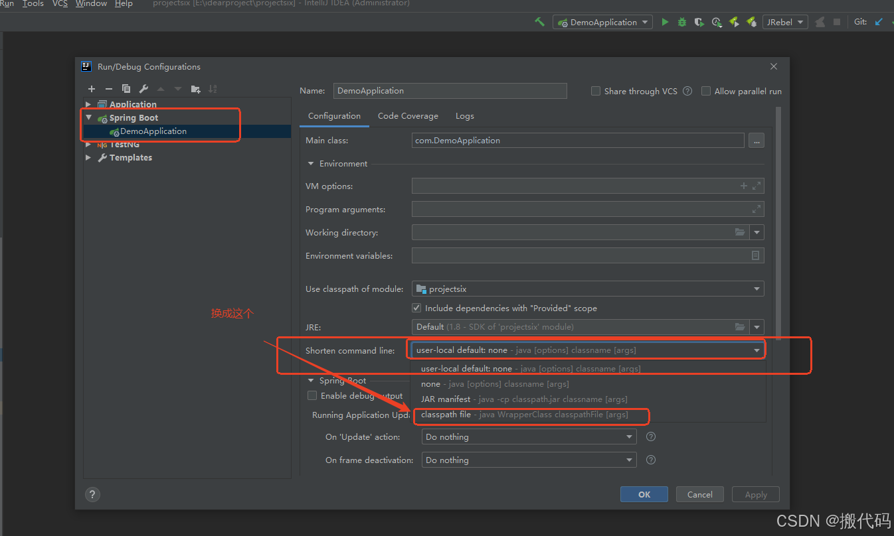Click the Main class input field
The width and height of the screenshot is (894, 536).
[578, 141]
